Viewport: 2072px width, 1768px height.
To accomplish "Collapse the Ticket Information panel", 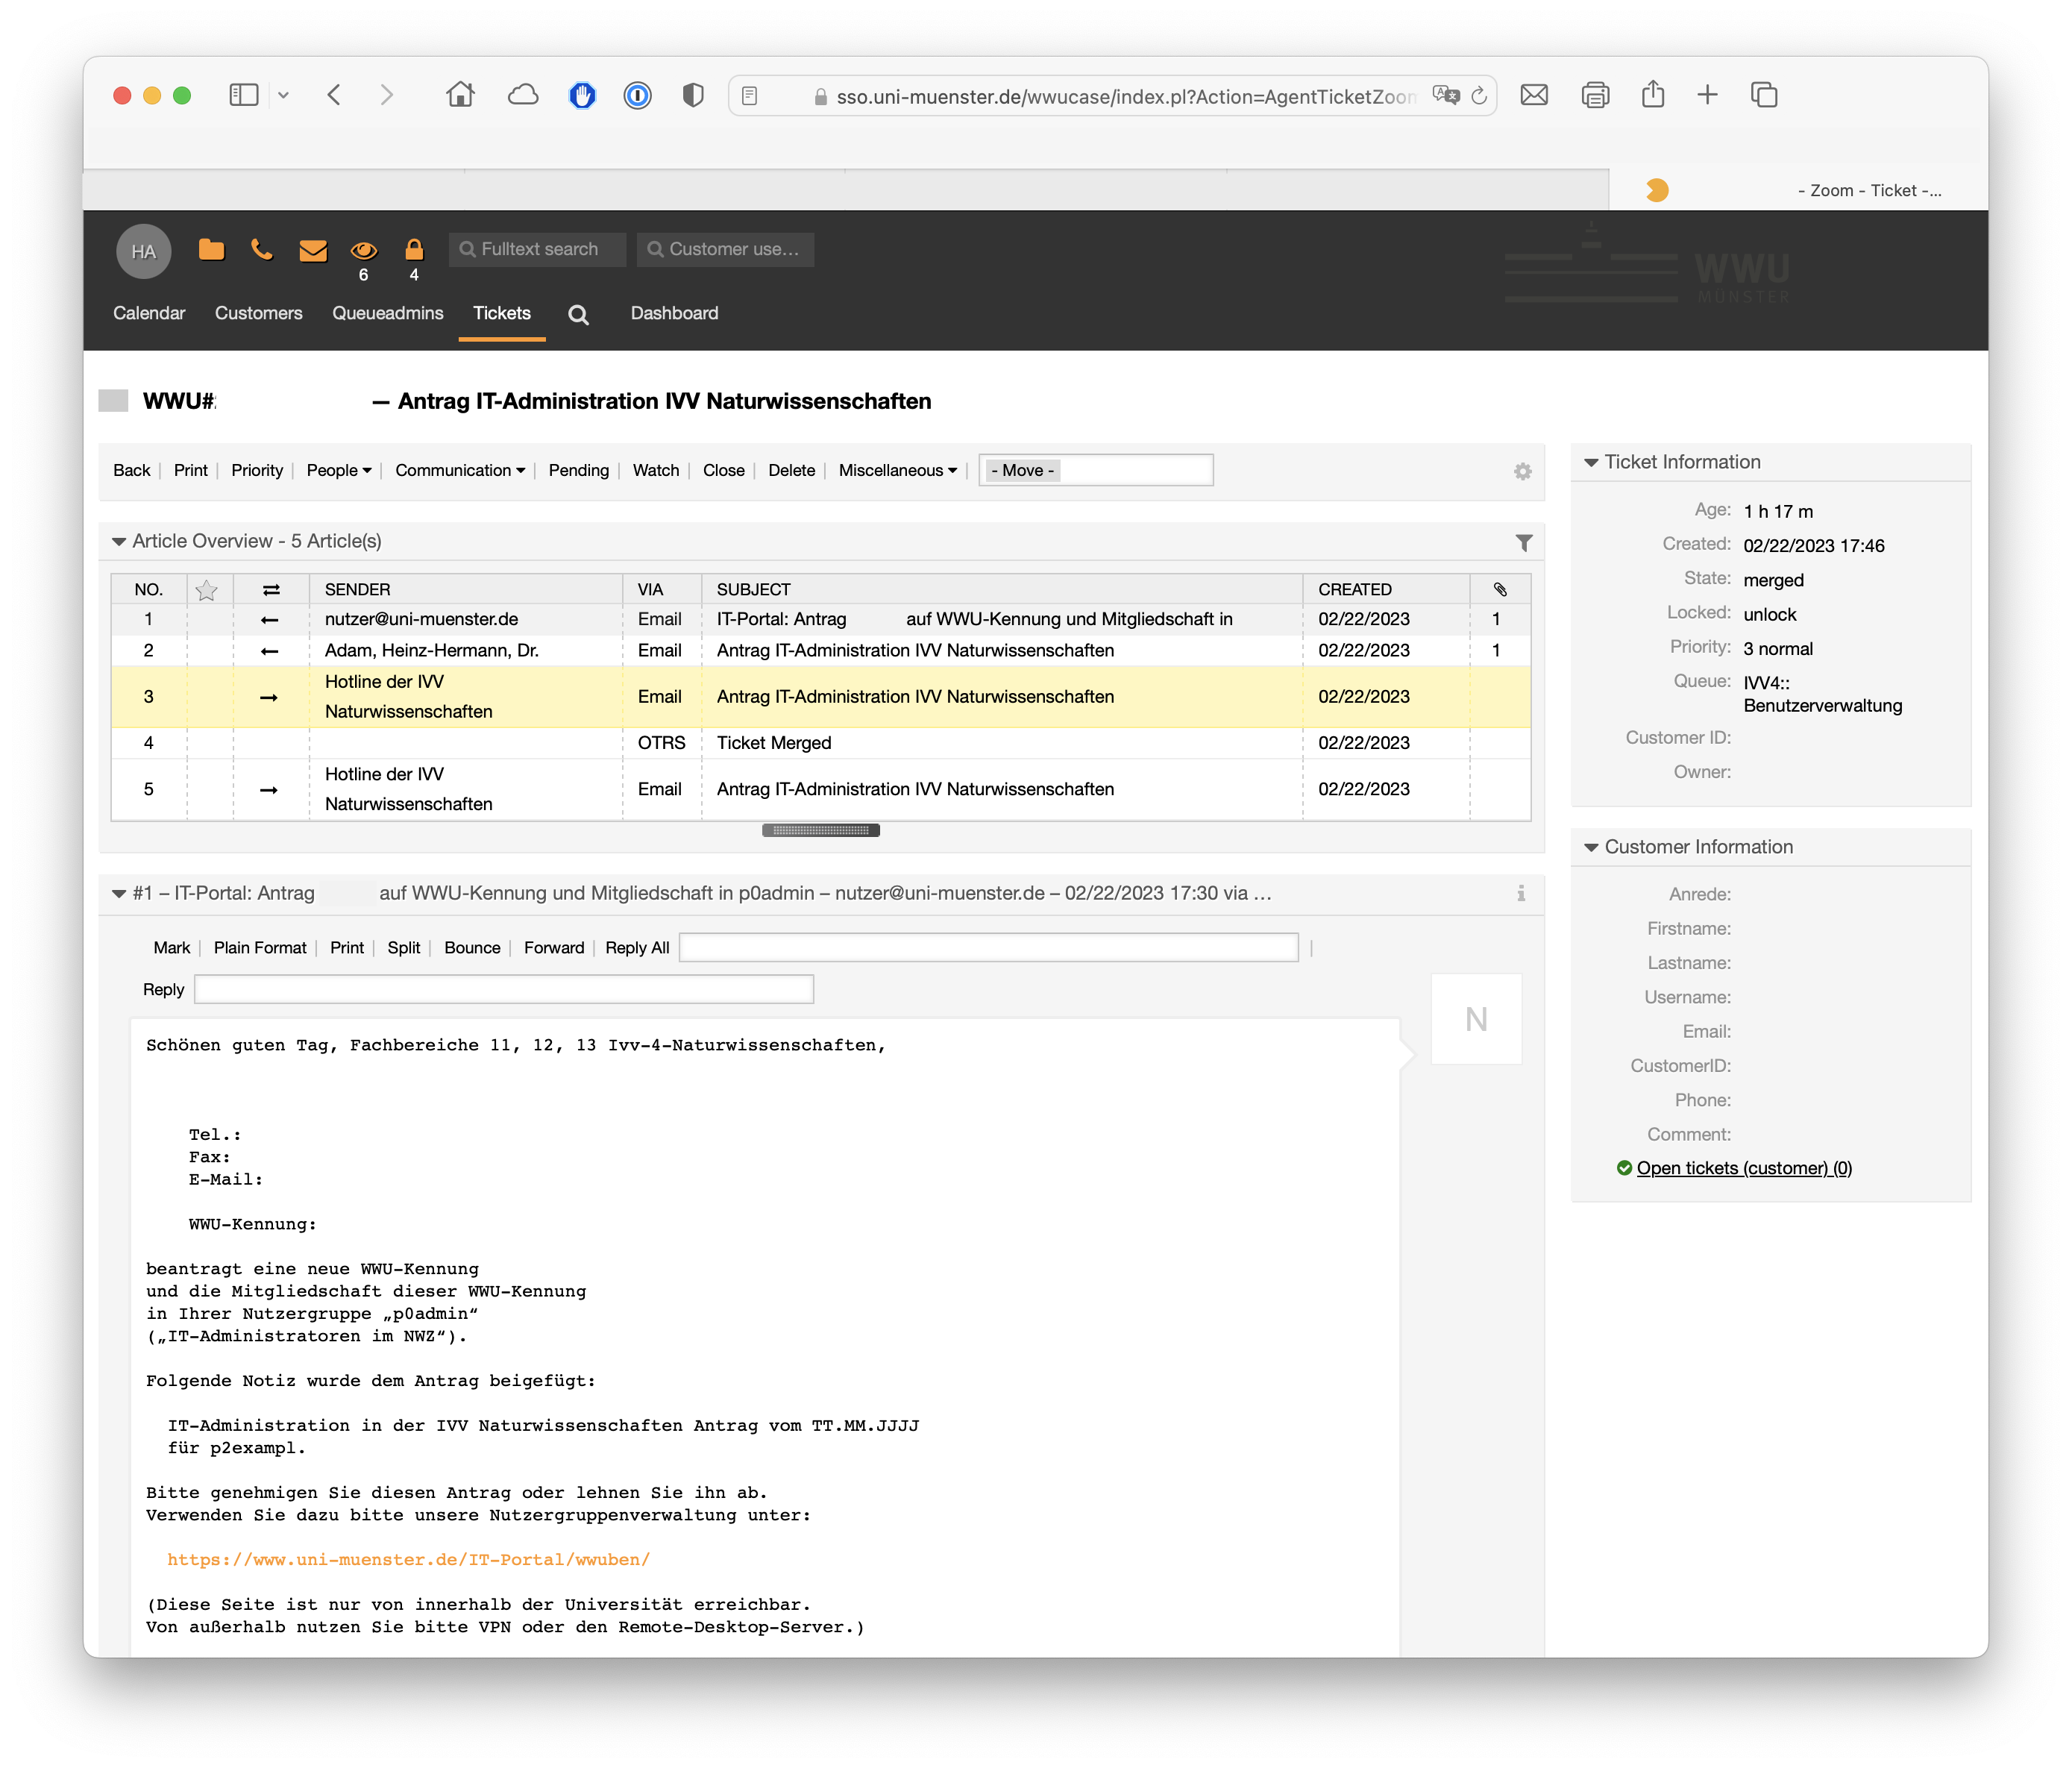I will click(x=1591, y=462).
